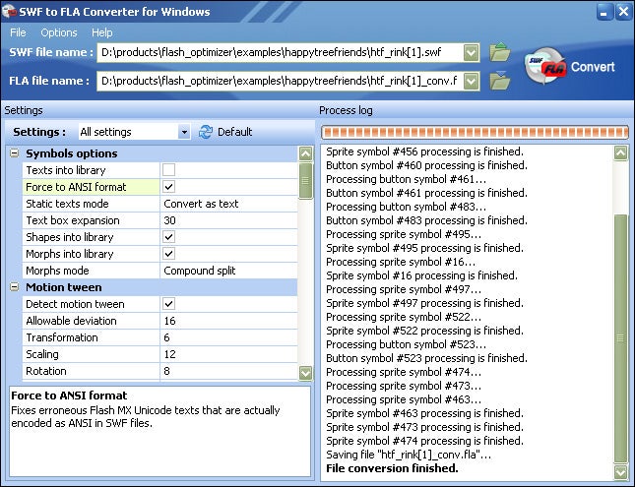Select the Static texts mode row label
Viewport: 635px width, 487px height.
(x=67, y=204)
